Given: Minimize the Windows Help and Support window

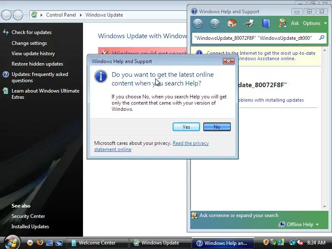Looking at the screenshot, I should [x=297, y=12].
